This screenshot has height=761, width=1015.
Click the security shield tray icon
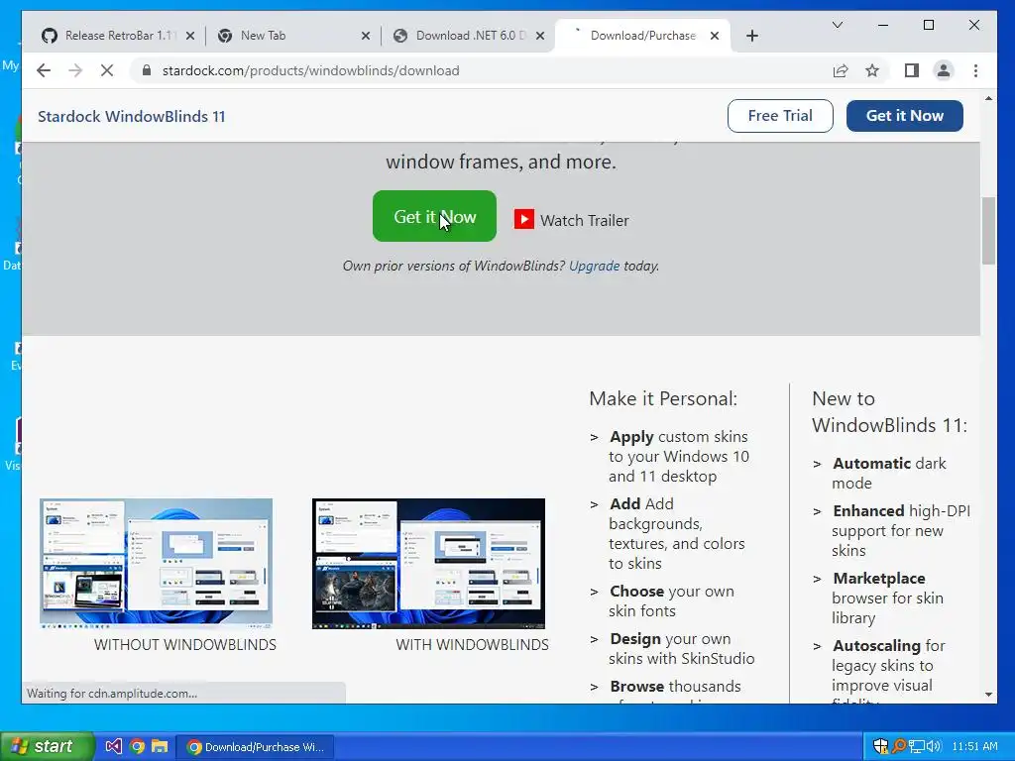[x=880, y=746]
